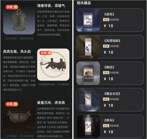Viewport: 147px width, 139px height.
Task: Click the 生肖·虎 badge on the cauldron image
Action: (12, 104)
